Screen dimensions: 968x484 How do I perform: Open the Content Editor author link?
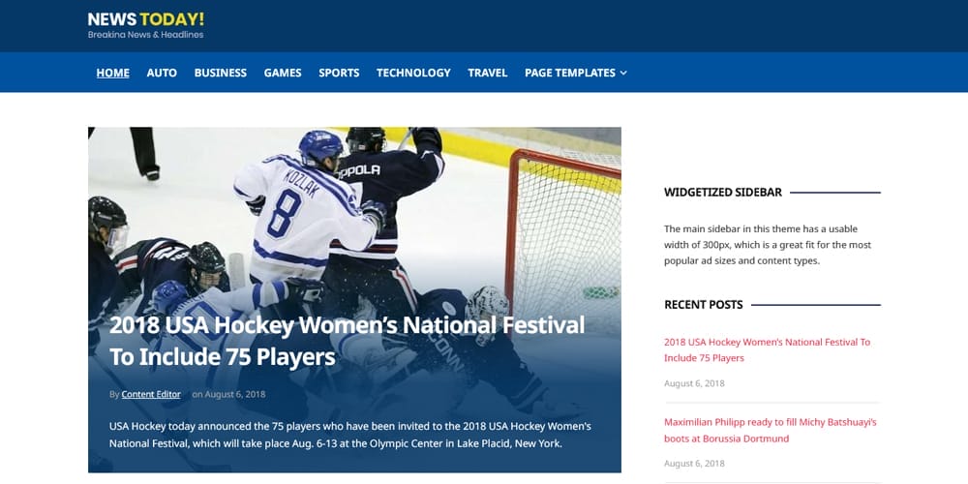[x=151, y=395]
